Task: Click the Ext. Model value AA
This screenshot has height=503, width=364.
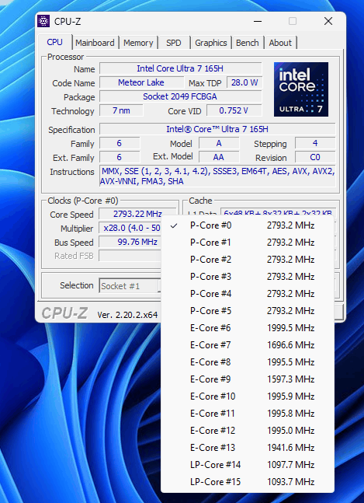Action: point(219,157)
